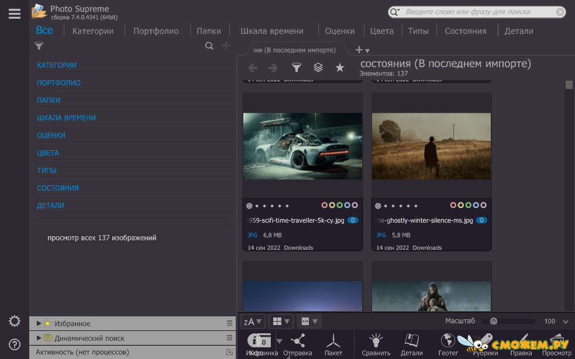This screenshot has height=359, width=575.
Task: Click the Photo Supreme application logo
Action: [39, 11]
